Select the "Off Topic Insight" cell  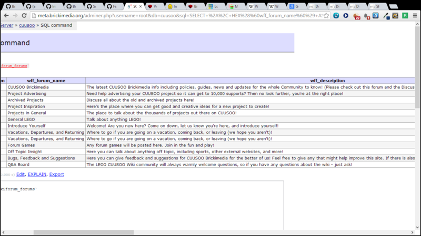(46, 152)
